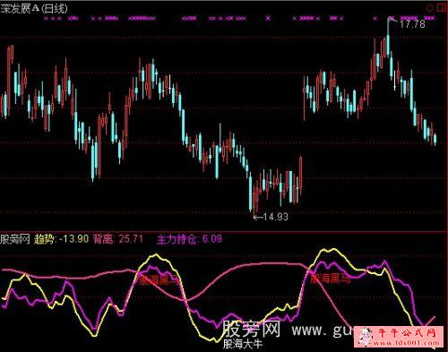This screenshot has width=448, height=352.
Task: Click the 股海大牛 signal label
Action: 243,344
